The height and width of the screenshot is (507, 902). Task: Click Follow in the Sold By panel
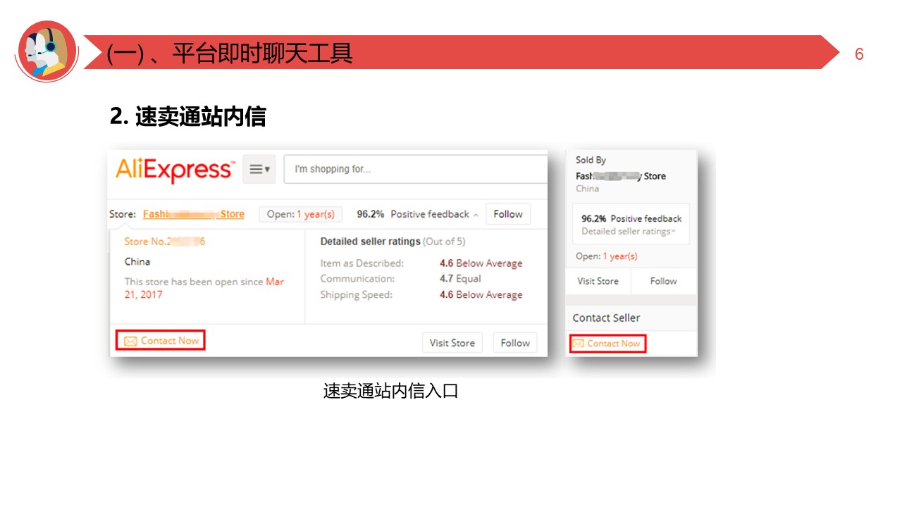663,281
